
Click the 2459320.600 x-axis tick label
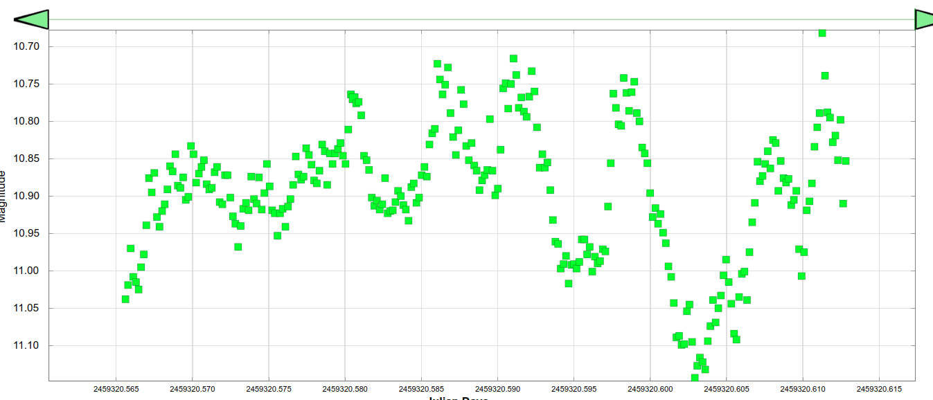(650, 389)
